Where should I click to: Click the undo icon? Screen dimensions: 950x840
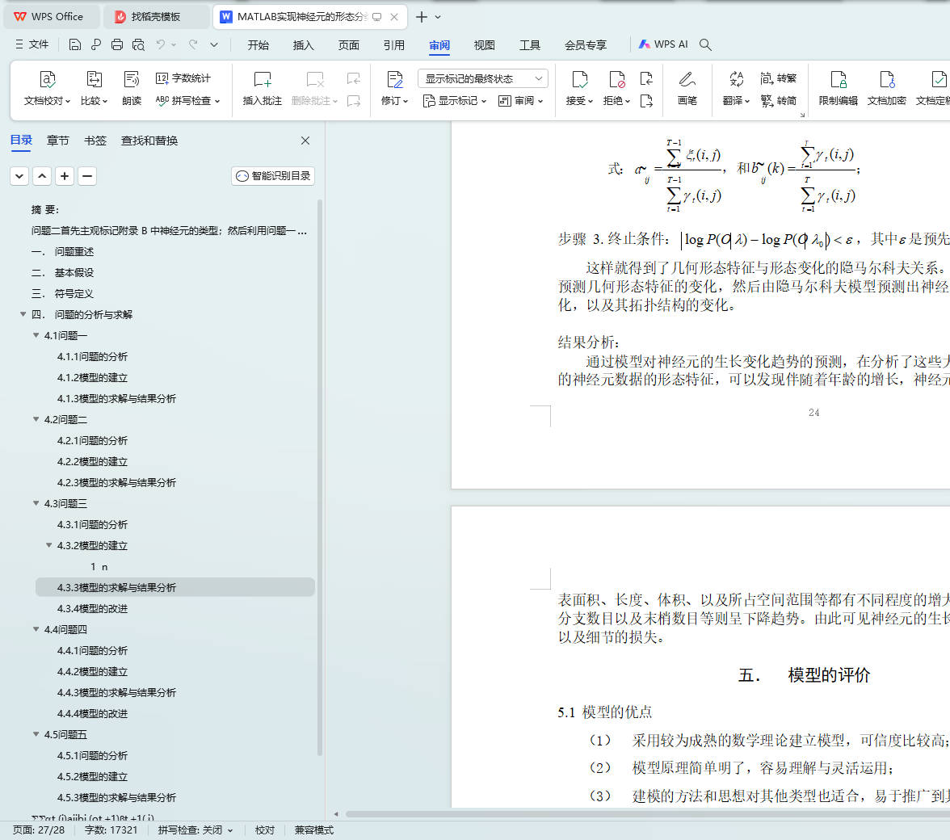point(161,44)
